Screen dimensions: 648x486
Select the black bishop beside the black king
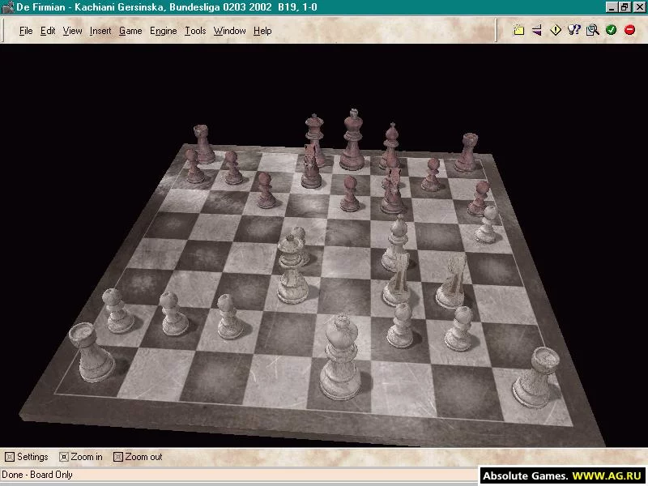(x=390, y=147)
